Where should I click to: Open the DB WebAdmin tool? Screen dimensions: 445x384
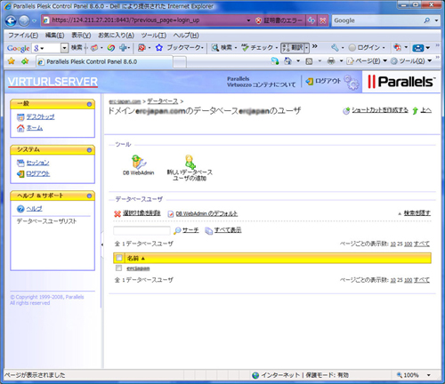(138, 165)
